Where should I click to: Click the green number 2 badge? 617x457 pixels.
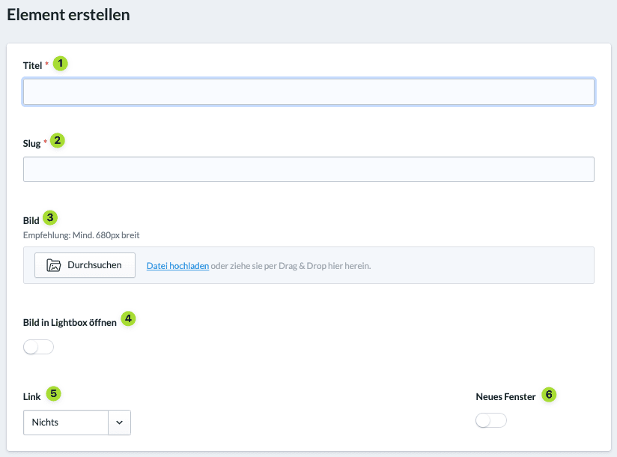[x=58, y=141]
